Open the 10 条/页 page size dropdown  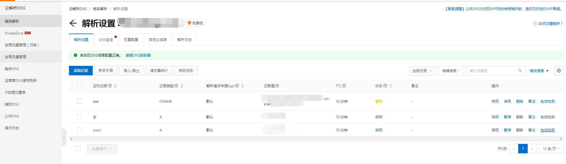[551, 149]
